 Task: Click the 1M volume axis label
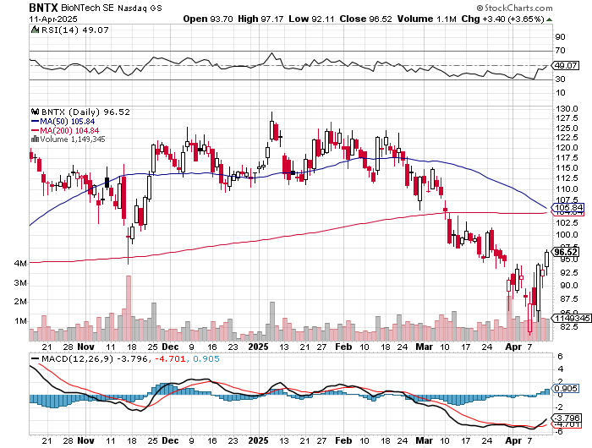tap(20, 321)
